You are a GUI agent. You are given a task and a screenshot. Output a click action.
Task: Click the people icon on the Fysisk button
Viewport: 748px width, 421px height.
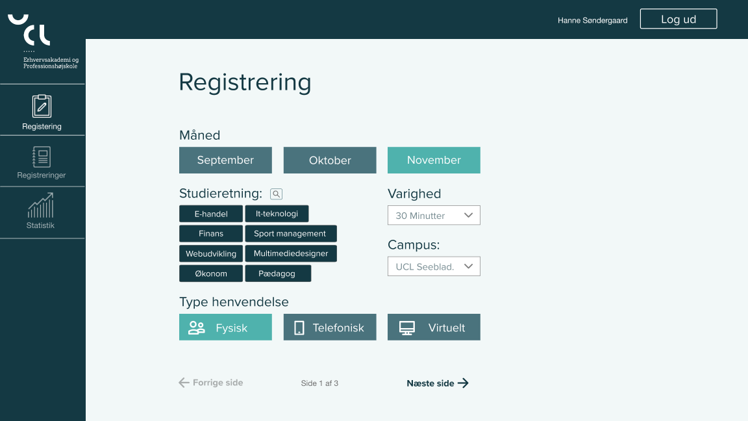tap(197, 327)
